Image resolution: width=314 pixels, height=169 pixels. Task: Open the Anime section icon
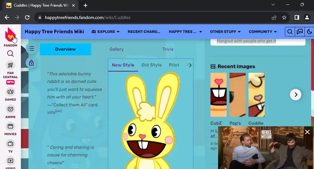point(10,109)
